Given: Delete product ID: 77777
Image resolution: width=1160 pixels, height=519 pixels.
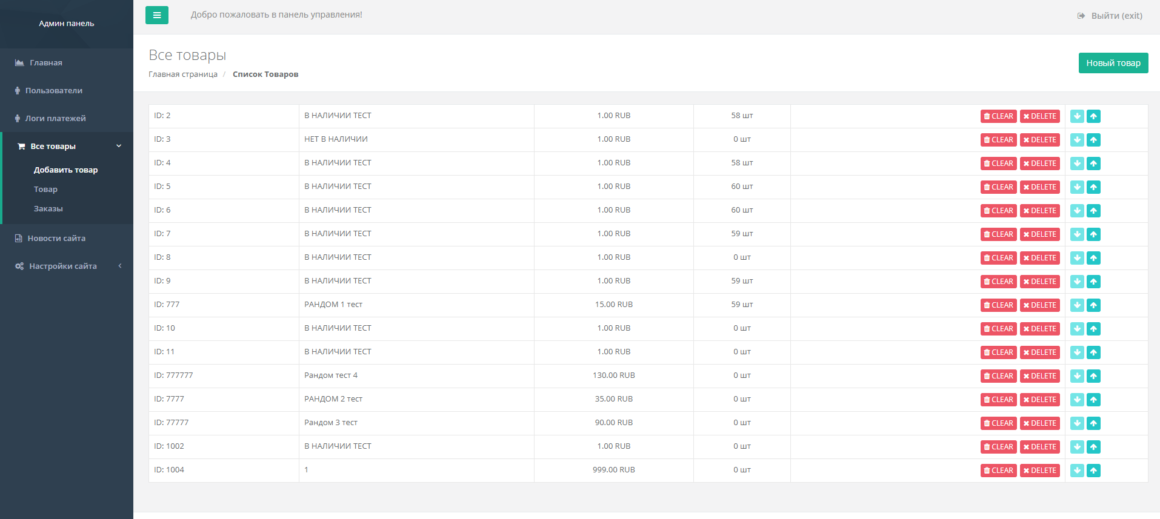Looking at the screenshot, I should coord(1040,423).
